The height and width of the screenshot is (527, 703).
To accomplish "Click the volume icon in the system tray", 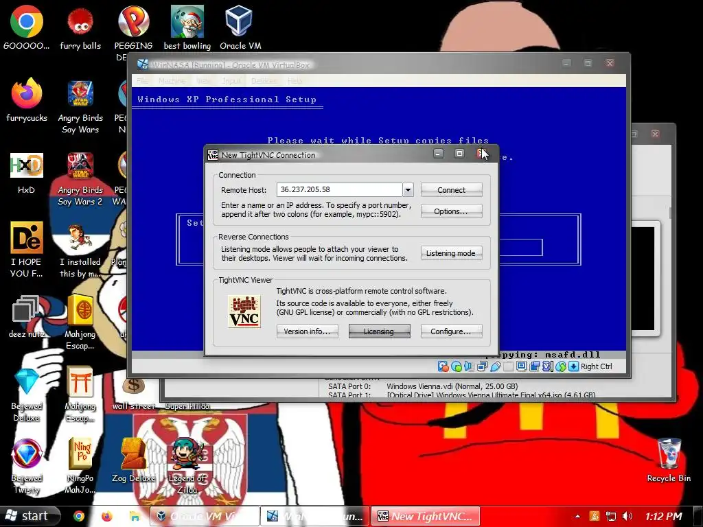I will pos(627,516).
